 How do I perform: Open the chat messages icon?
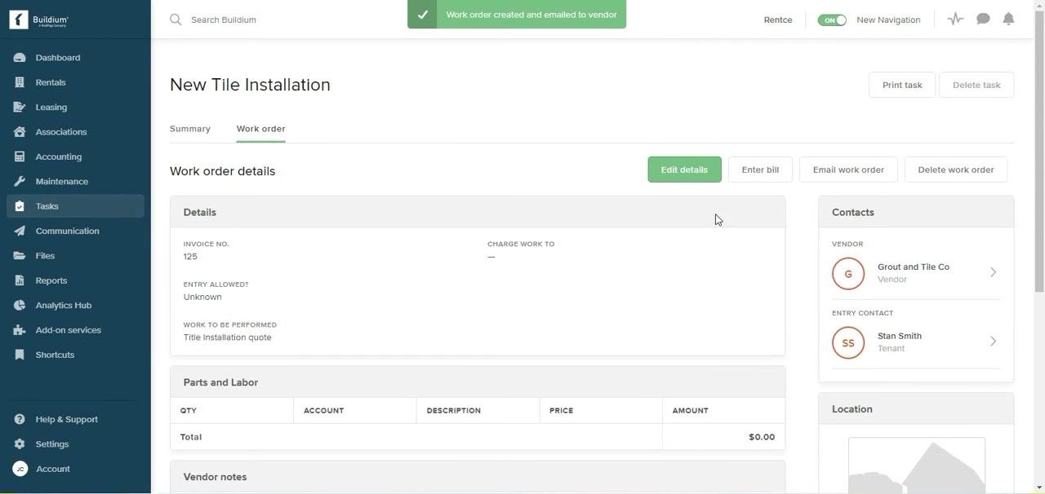pos(983,19)
